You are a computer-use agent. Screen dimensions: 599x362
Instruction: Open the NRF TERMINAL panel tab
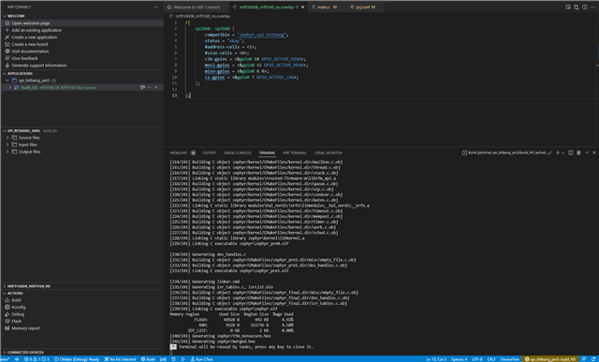[295, 152]
